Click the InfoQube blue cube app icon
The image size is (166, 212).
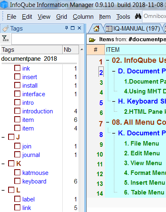click(x=4, y=4)
